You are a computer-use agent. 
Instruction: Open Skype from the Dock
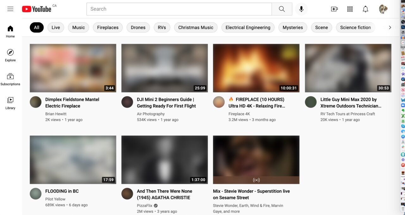403,126
